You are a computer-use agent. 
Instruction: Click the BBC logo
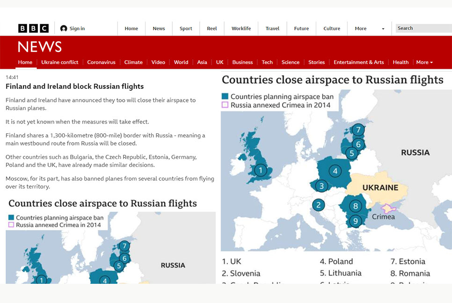click(x=33, y=28)
